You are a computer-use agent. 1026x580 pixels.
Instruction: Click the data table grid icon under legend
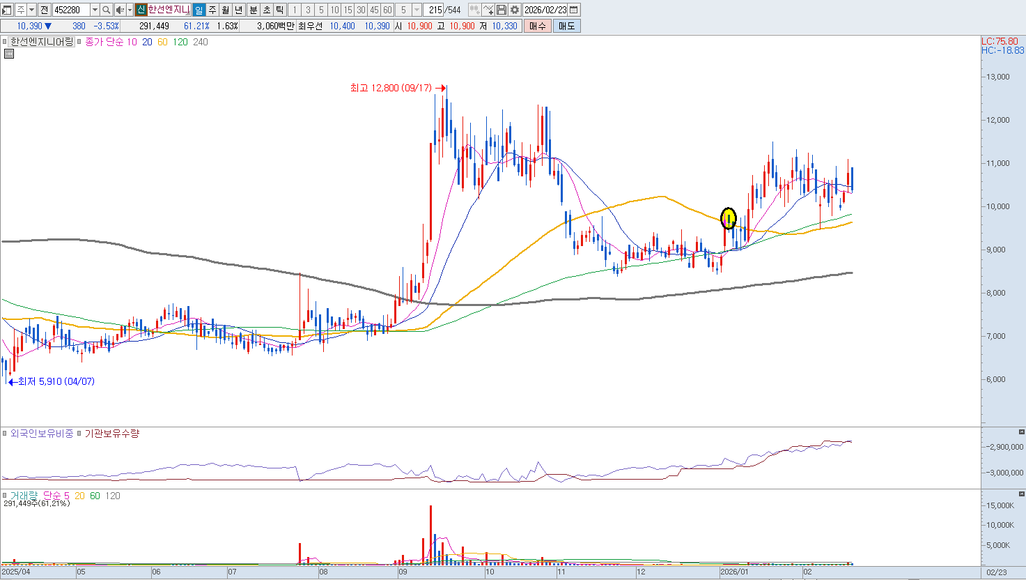pyautogui.click(x=9, y=54)
